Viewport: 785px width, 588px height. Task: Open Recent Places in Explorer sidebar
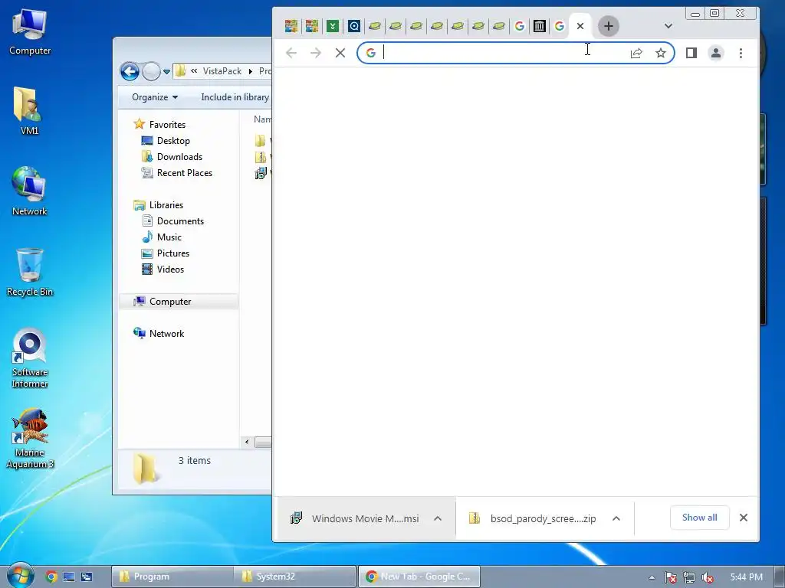coord(184,172)
